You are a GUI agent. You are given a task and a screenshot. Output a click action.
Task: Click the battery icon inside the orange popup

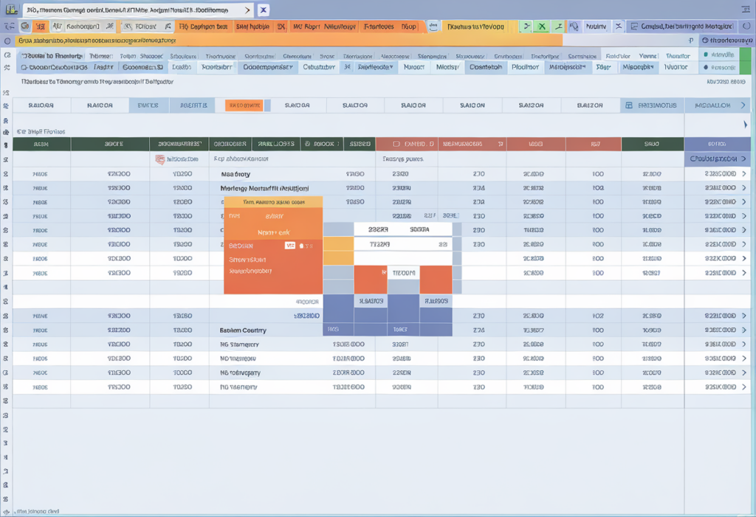point(302,246)
